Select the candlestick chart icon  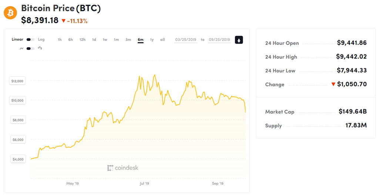[x=40, y=48]
